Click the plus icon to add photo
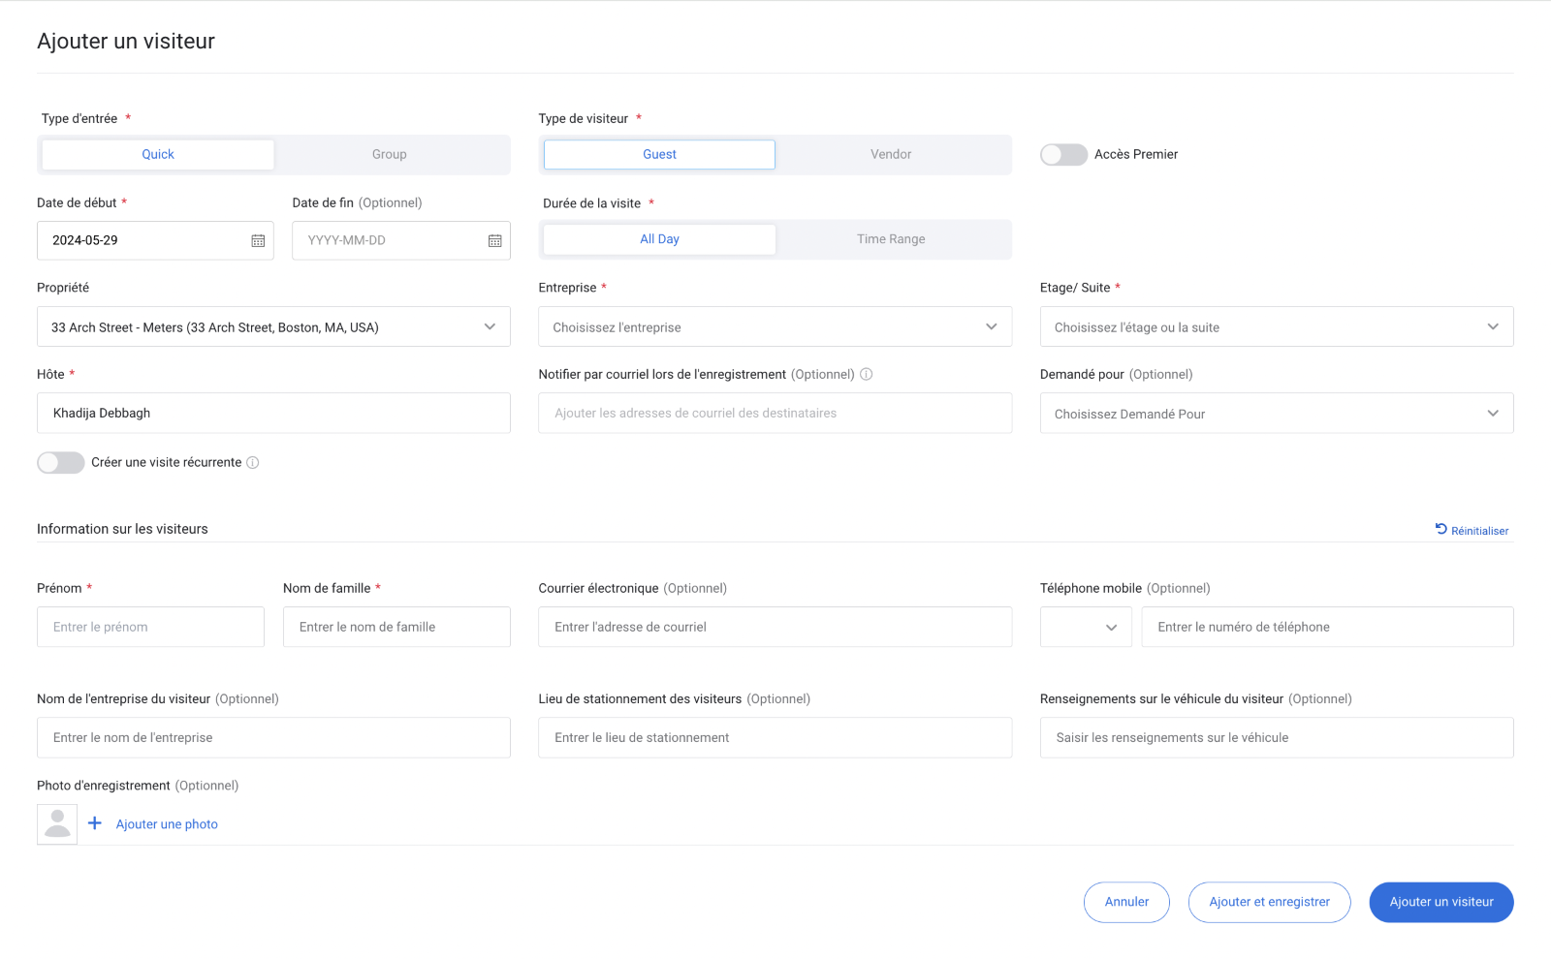Image resolution: width=1551 pixels, height=959 pixels. 95,823
